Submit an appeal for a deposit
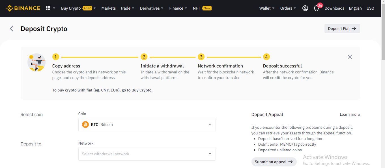The image size is (385, 168). tap(274, 162)
